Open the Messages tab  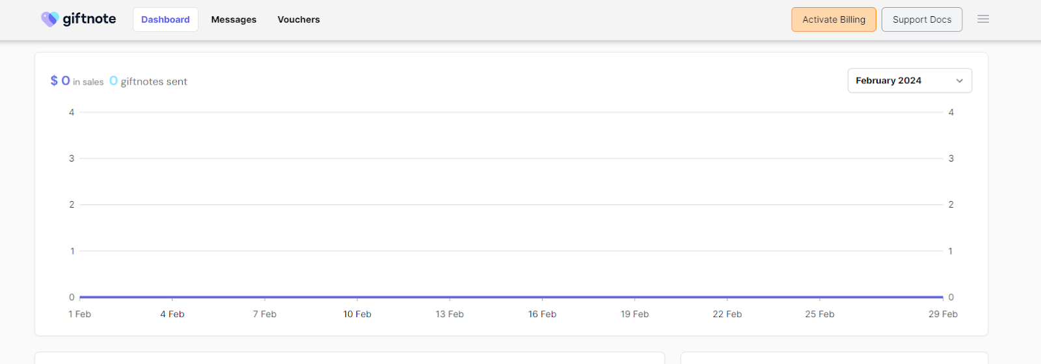pos(234,20)
